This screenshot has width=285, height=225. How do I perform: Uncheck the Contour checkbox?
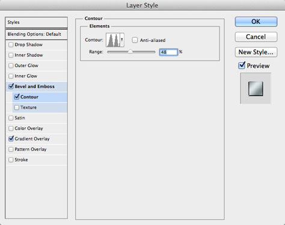tap(17, 97)
